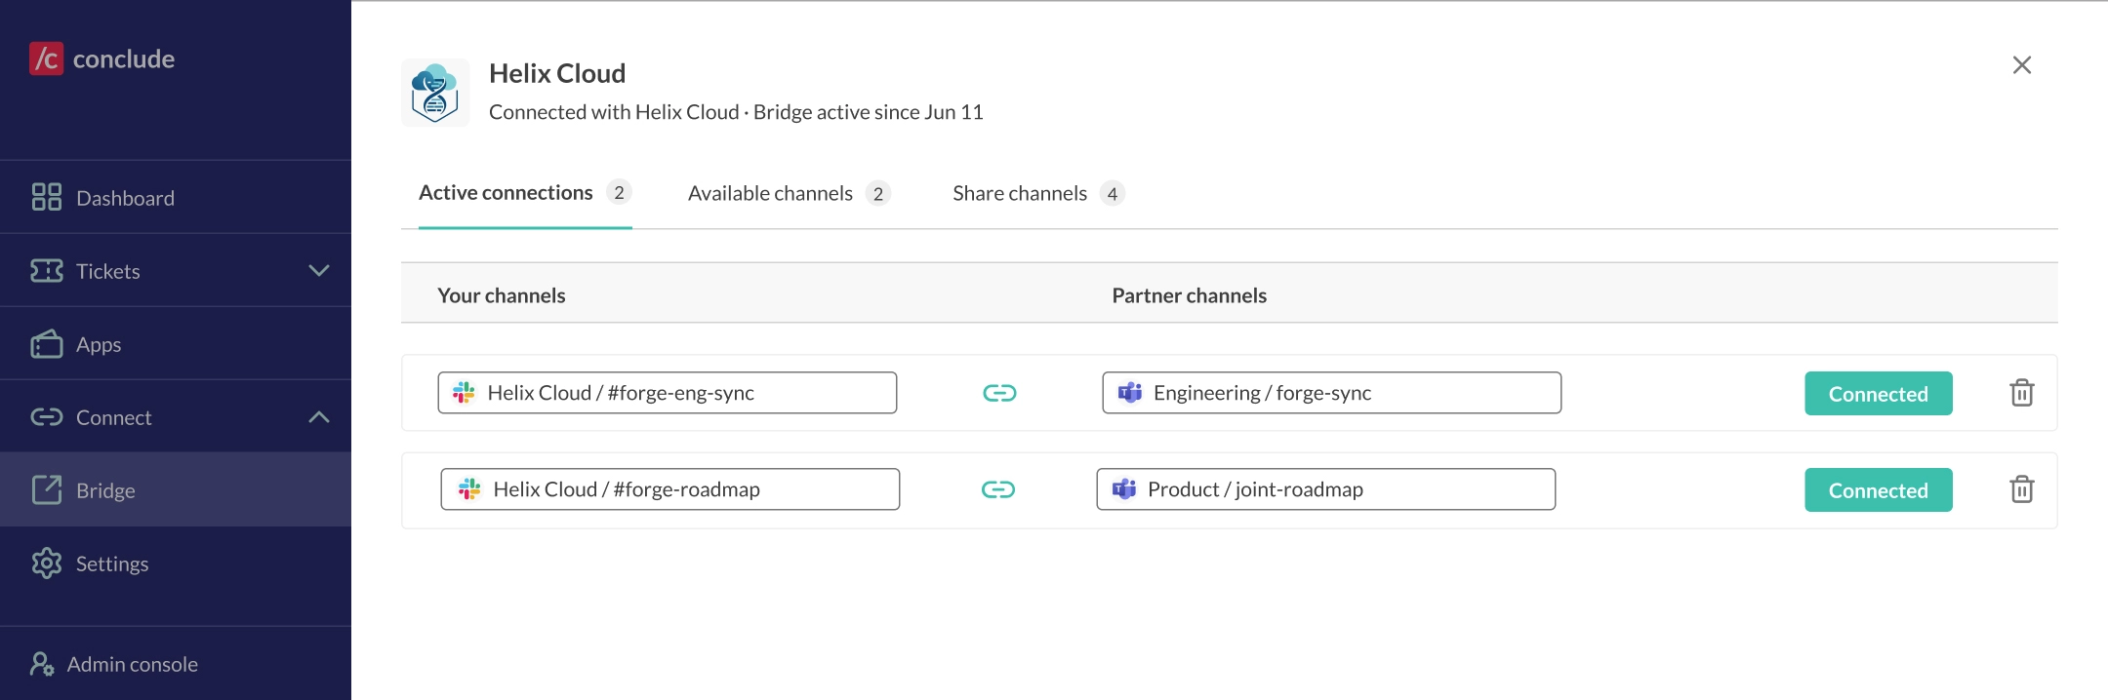Click 'Bridge active since Jun 11' subtitle
Viewport: 2108px width, 700px height.
pyautogui.click(x=869, y=112)
